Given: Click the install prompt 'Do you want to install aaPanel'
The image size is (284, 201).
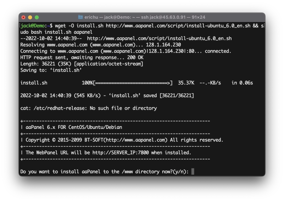Looking at the screenshot, I should pos(104,172).
